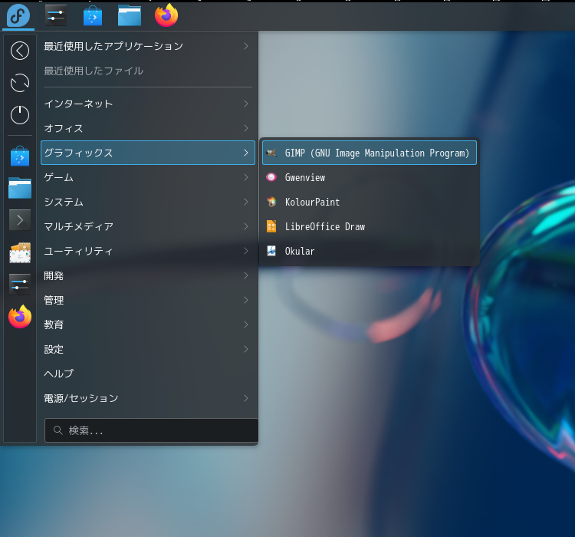Select the ヘルプ menu entry

[x=148, y=374]
